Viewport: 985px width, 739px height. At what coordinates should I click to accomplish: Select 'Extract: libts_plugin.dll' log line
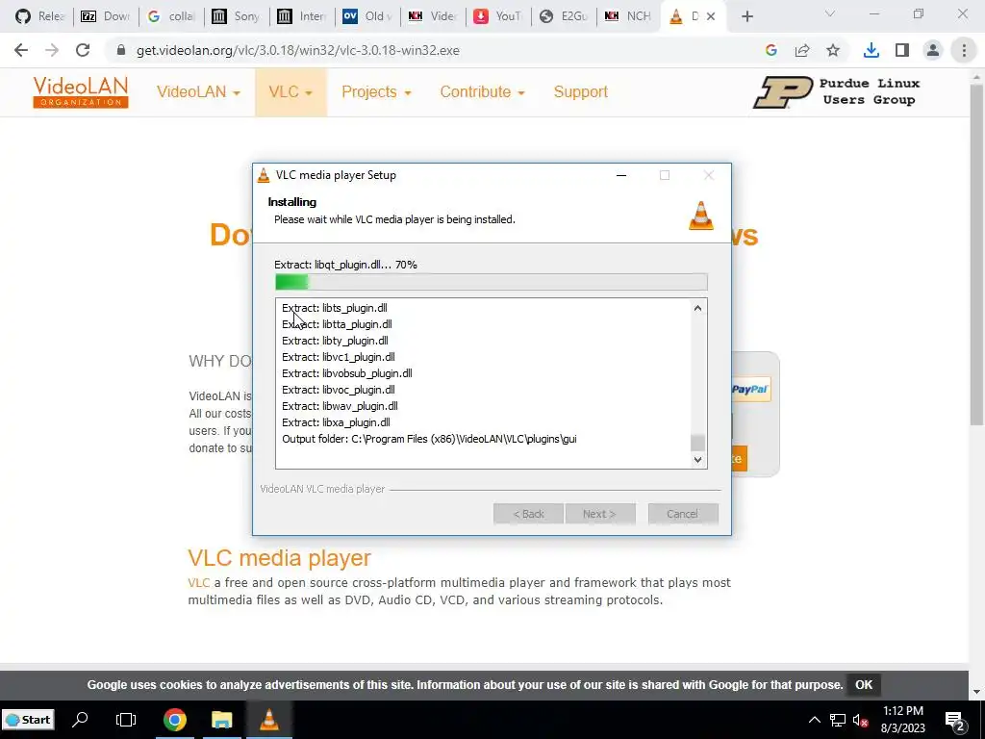[x=334, y=308]
